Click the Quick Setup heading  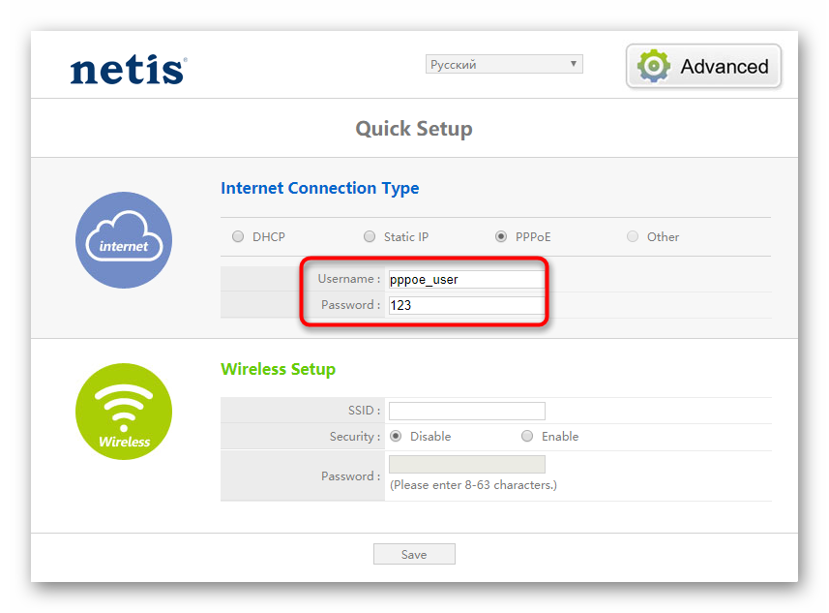pos(414,129)
